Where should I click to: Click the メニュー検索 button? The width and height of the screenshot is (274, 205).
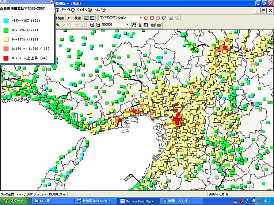(x=74, y=17)
